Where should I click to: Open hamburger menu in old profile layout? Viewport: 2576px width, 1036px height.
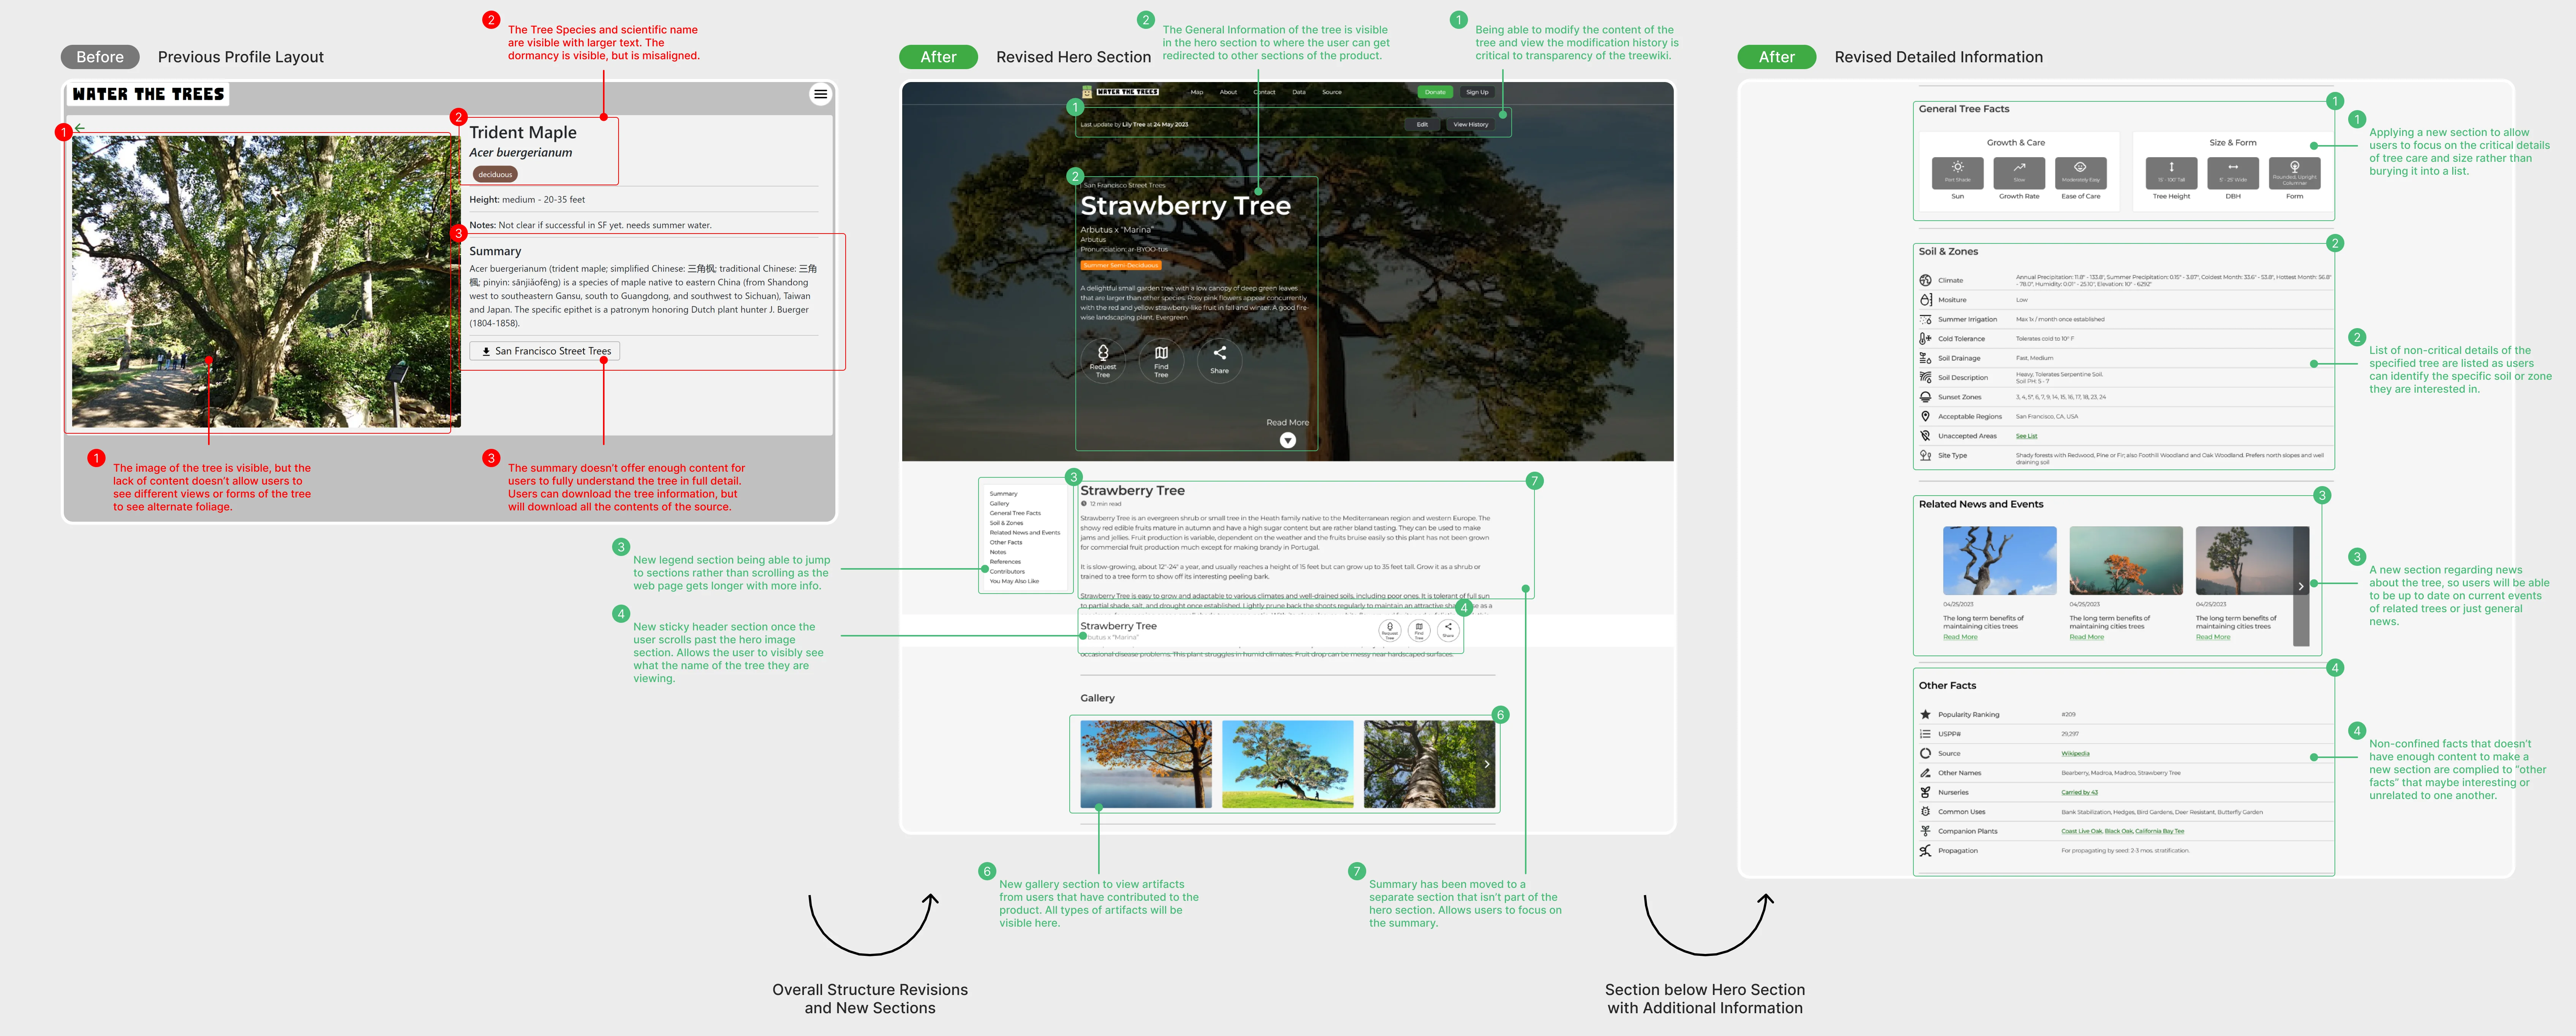(820, 94)
